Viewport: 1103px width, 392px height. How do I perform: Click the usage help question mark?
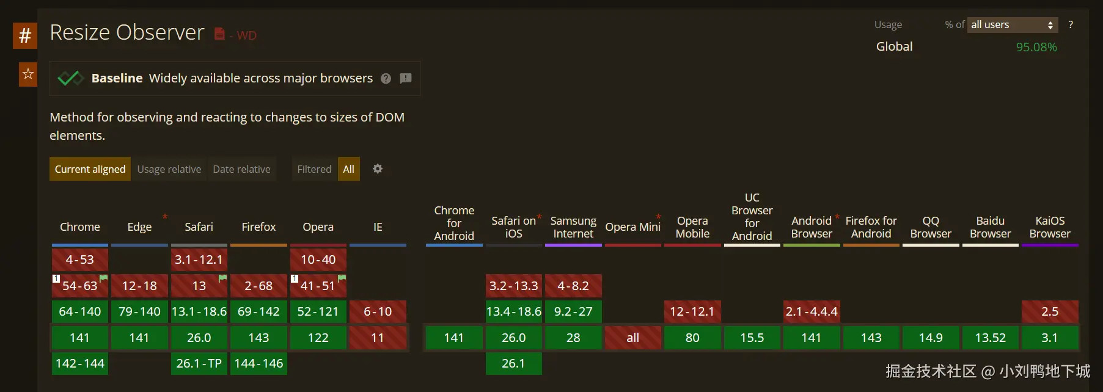point(1071,24)
